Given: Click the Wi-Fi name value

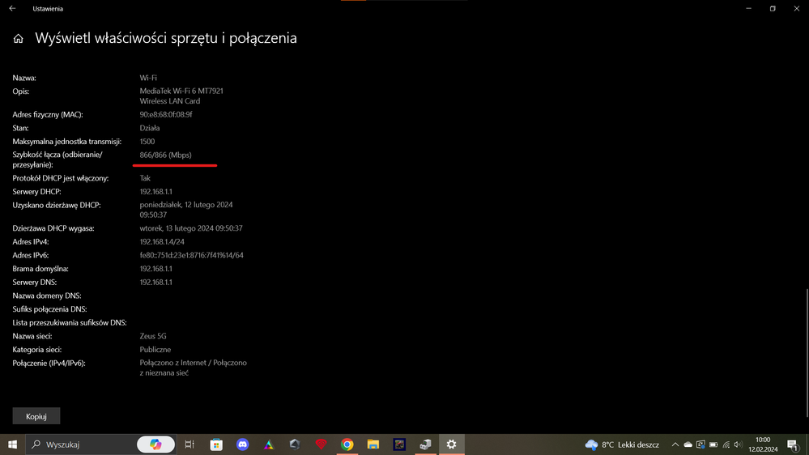Looking at the screenshot, I should [x=148, y=78].
